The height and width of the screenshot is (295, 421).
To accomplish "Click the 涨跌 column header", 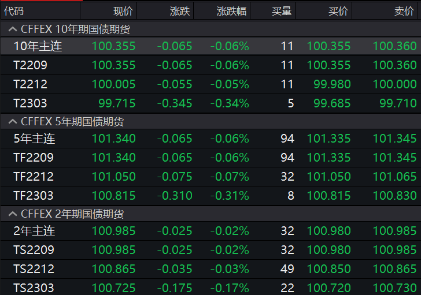I will [x=179, y=11].
